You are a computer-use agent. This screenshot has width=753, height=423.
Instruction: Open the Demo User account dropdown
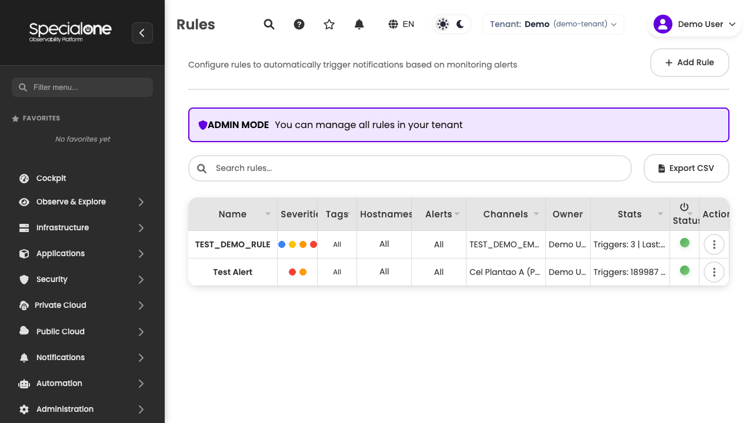click(x=694, y=24)
